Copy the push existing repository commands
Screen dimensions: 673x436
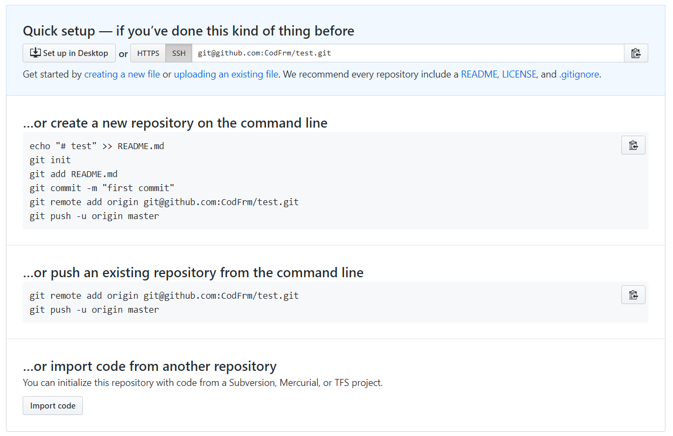(633, 295)
